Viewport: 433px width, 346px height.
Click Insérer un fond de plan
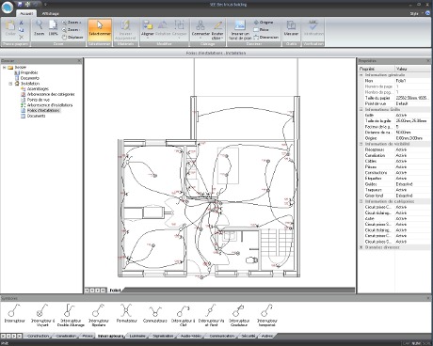coord(240,29)
